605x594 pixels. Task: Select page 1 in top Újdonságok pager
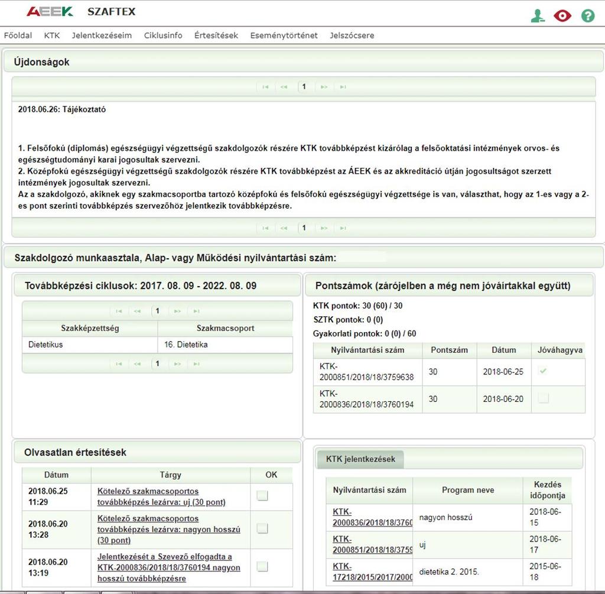pos(304,86)
